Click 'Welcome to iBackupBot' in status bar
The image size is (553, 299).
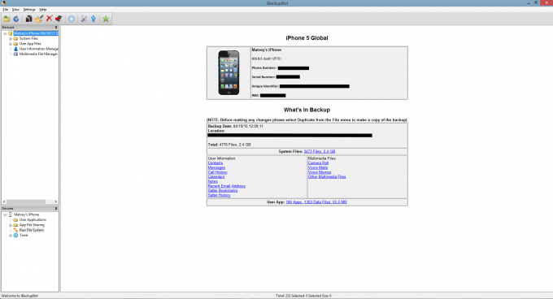click(x=20, y=296)
